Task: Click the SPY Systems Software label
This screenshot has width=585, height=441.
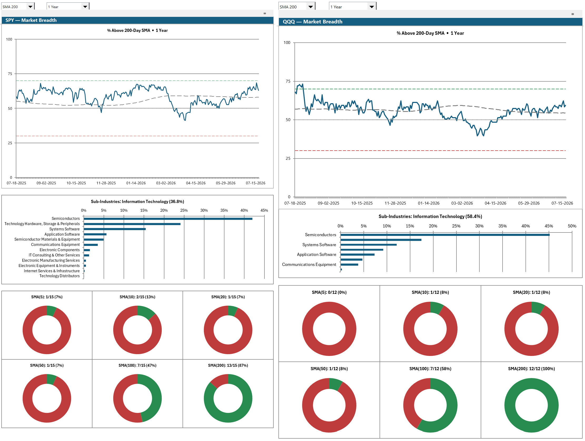Action: (64, 229)
